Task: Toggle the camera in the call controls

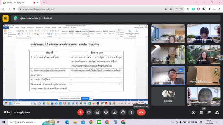Action: coord(89,112)
